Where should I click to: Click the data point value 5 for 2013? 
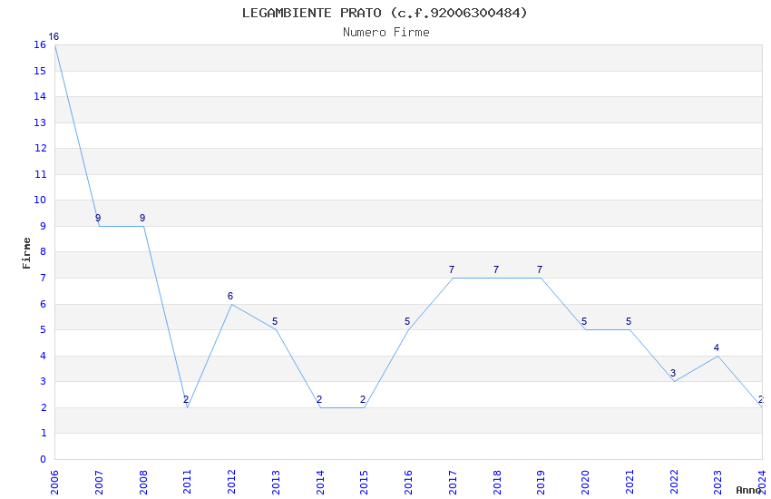tap(275, 321)
